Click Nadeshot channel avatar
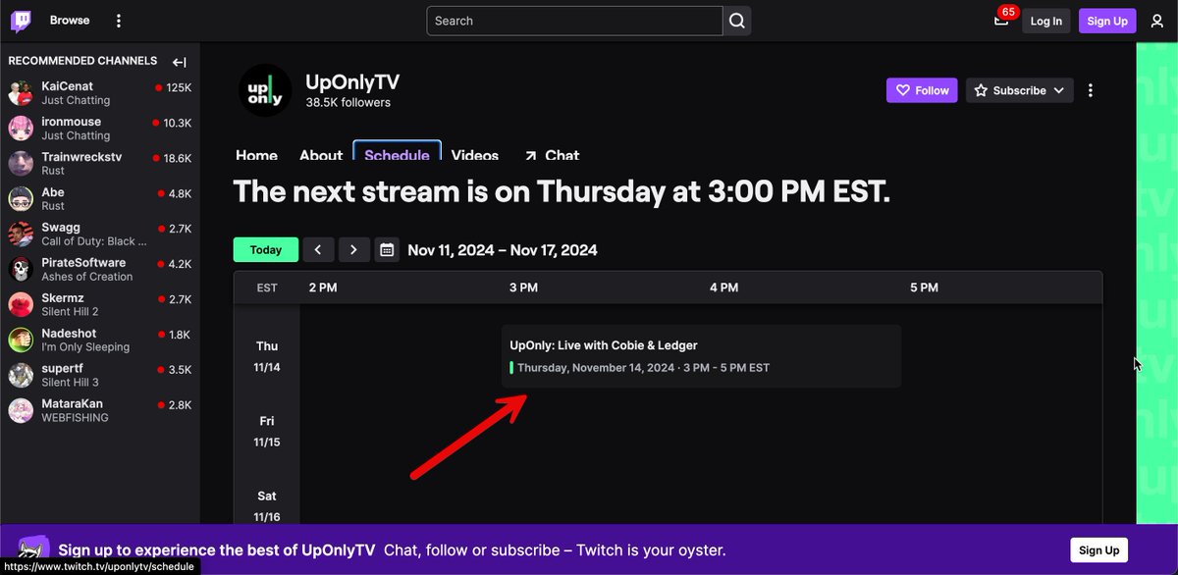Image resolution: width=1178 pixels, height=575 pixels. (21, 340)
